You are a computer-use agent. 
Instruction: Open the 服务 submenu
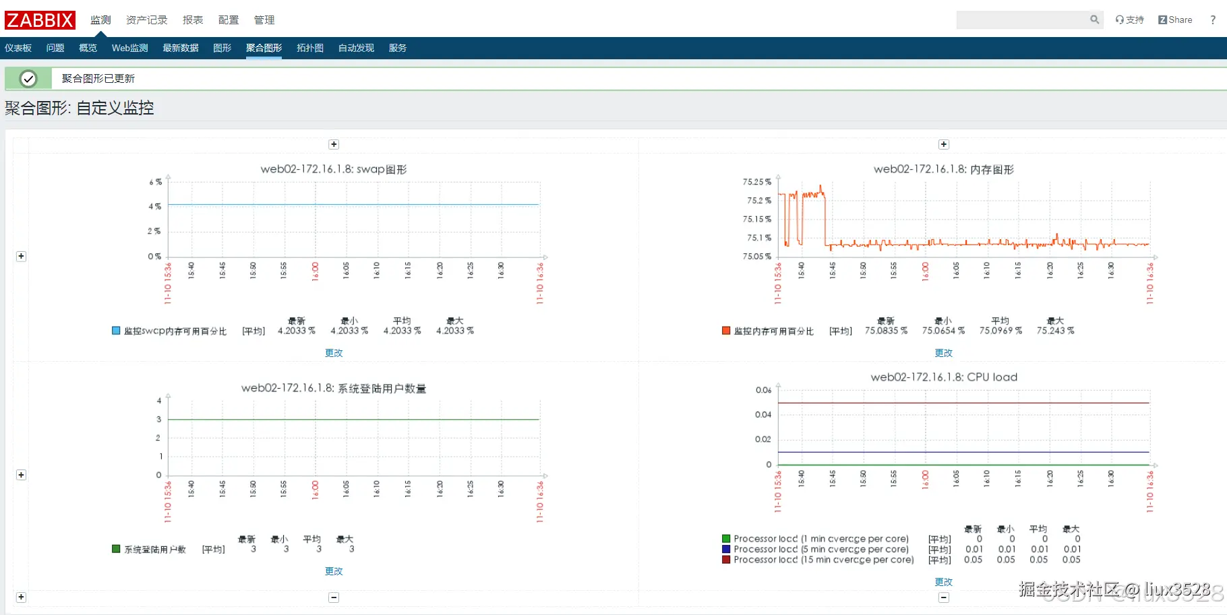(398, 48)
